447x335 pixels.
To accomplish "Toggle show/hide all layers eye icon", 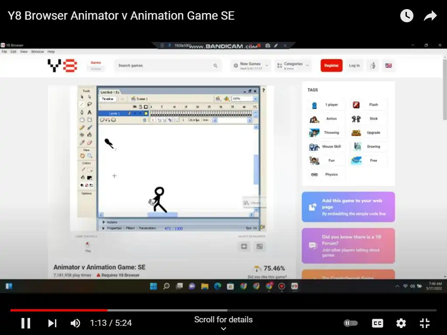I will (x=134, y=107).
